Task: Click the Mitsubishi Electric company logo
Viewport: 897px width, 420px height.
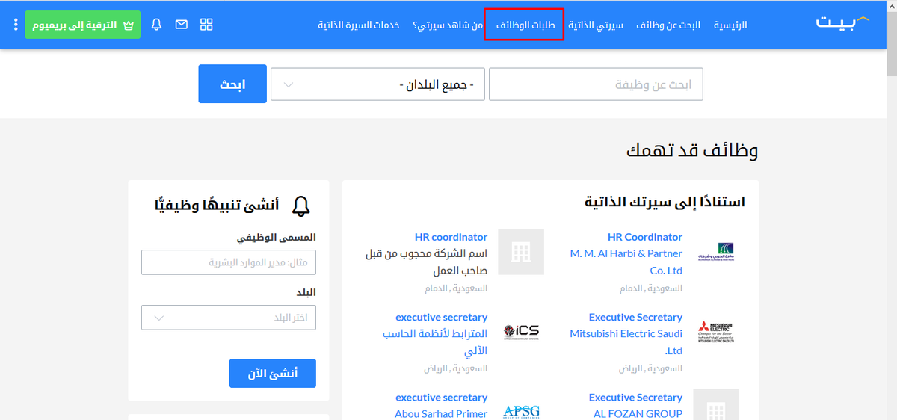Action: point(715,333)
